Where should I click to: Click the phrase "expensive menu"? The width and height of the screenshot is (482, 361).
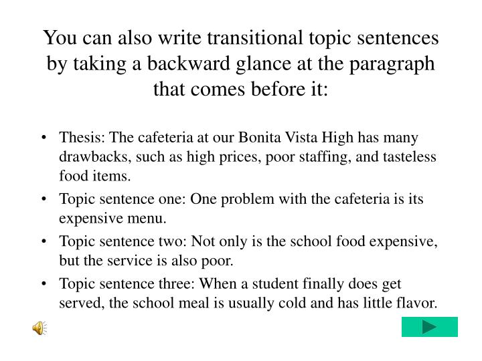114,217
